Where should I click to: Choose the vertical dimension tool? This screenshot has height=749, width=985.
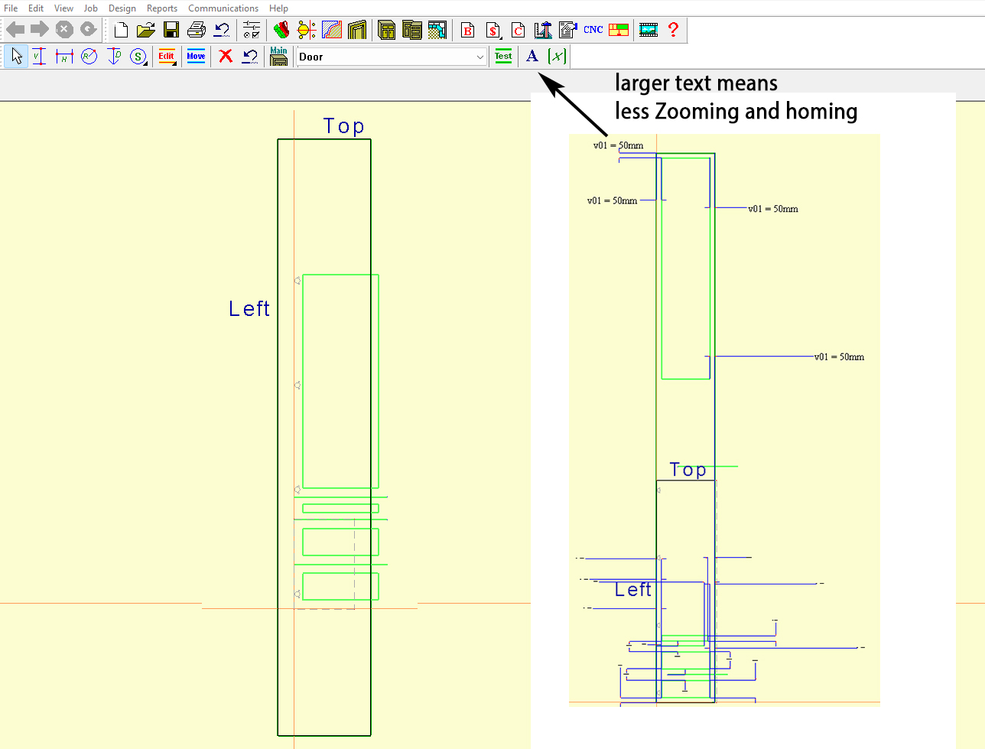pyautogui.click(x=40, y=57)
